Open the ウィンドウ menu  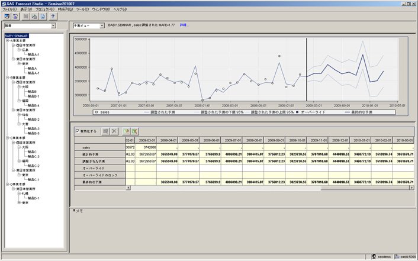(x=101, y=9)
